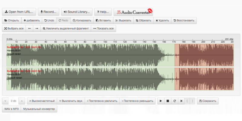Image resolution: width=242 pixels, height=121 pixels.
Task: Apply the Высокочастотный filter
Action: click(x=42, y=101)
